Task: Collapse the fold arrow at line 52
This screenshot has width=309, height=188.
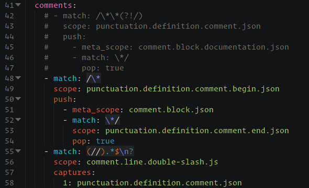Action: pyautogui.click(x=18, y=120)
